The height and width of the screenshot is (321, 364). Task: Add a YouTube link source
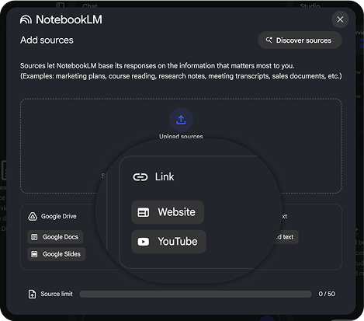click(x=168, y=242)
